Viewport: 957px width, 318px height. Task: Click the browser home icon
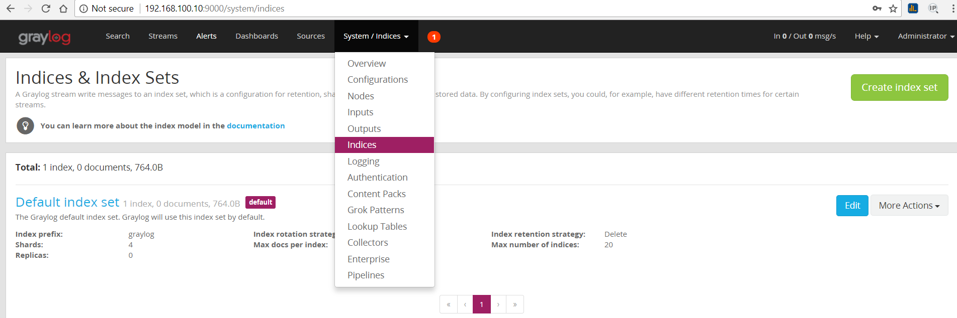pos(63,9)
